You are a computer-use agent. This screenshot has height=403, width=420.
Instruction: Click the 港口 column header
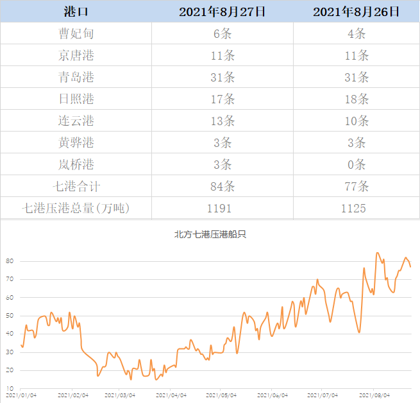(x=76, y=12)
